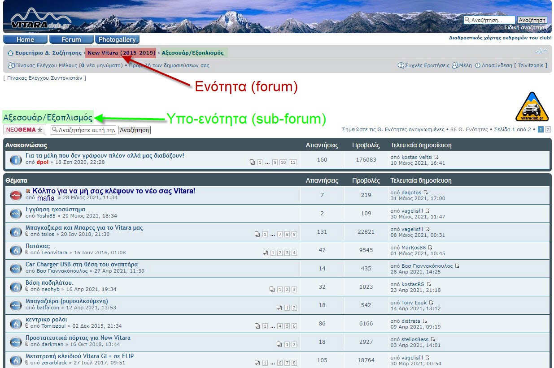Focus the 'Αναζητήστε αυτή την' forum search field
554x368 pixels.
click(83, 130)
